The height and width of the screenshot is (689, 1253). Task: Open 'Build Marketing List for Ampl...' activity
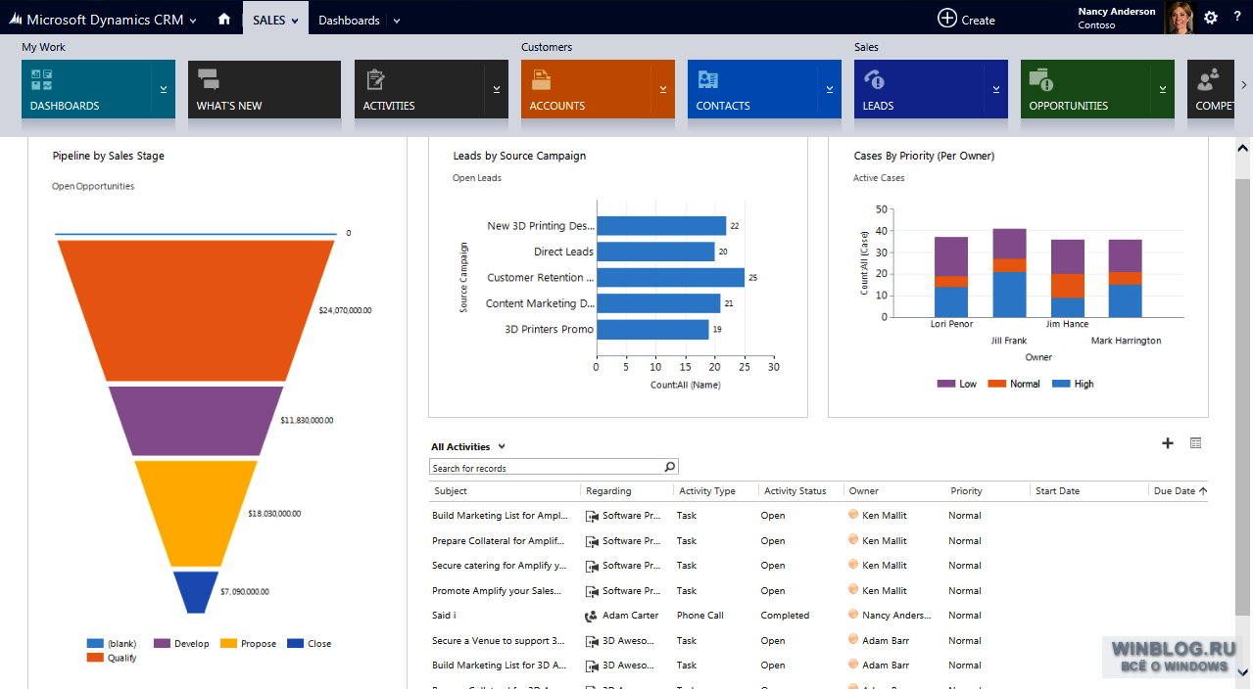500,516
